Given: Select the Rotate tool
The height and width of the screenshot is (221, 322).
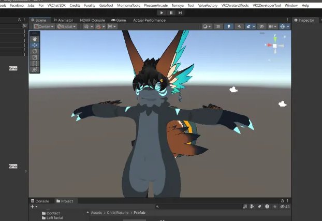Looking at the screenshot, I should (x=35, y=51).
